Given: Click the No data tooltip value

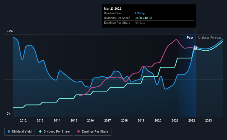Looking at the screenshot, I should pyautogui.click(x=140, y=23).
